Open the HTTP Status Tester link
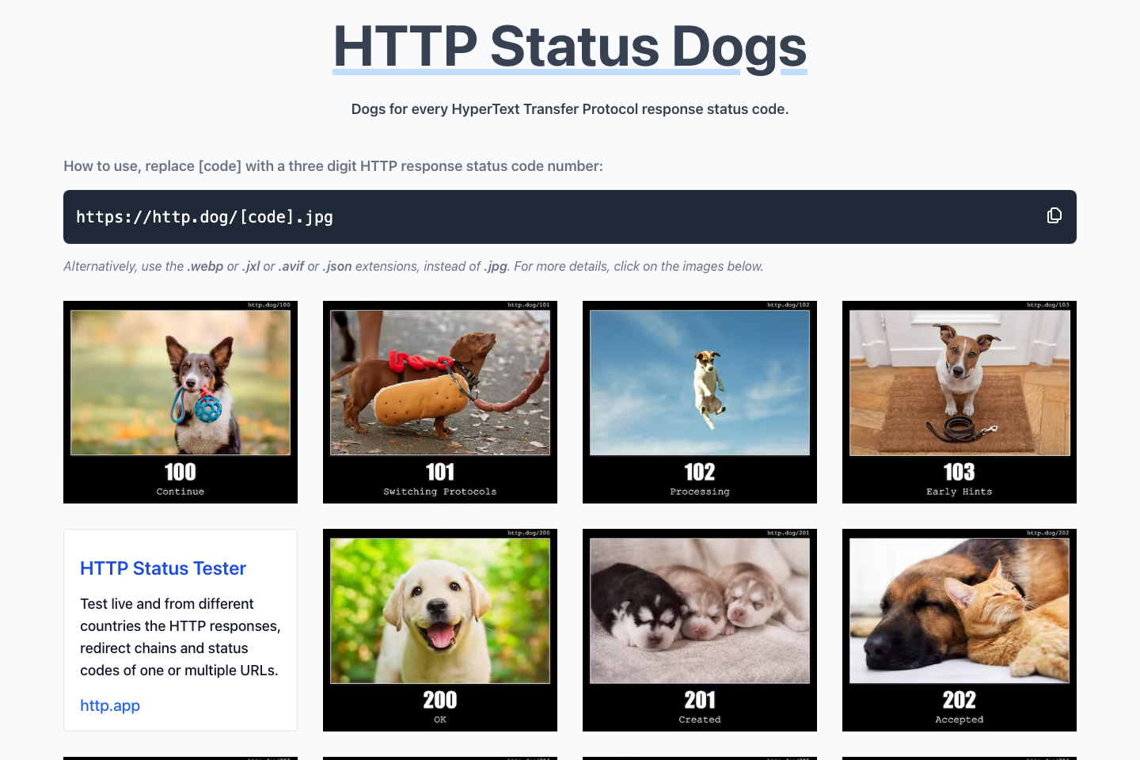 coord(163,568)
